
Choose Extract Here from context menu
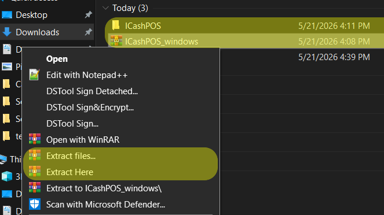121,172
